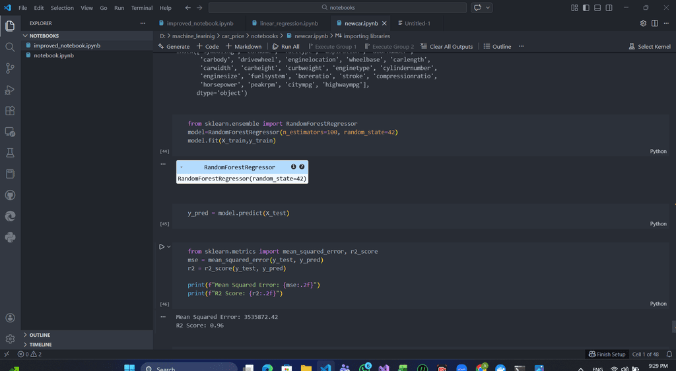Viewport: 676px width, 371px height.
Task: Switch to linear_regression.ipynb tab
Action: click(x=288, y=23)
